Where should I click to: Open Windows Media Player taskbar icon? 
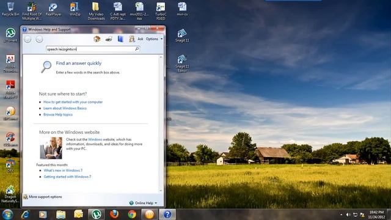click(x=43, y=215)
